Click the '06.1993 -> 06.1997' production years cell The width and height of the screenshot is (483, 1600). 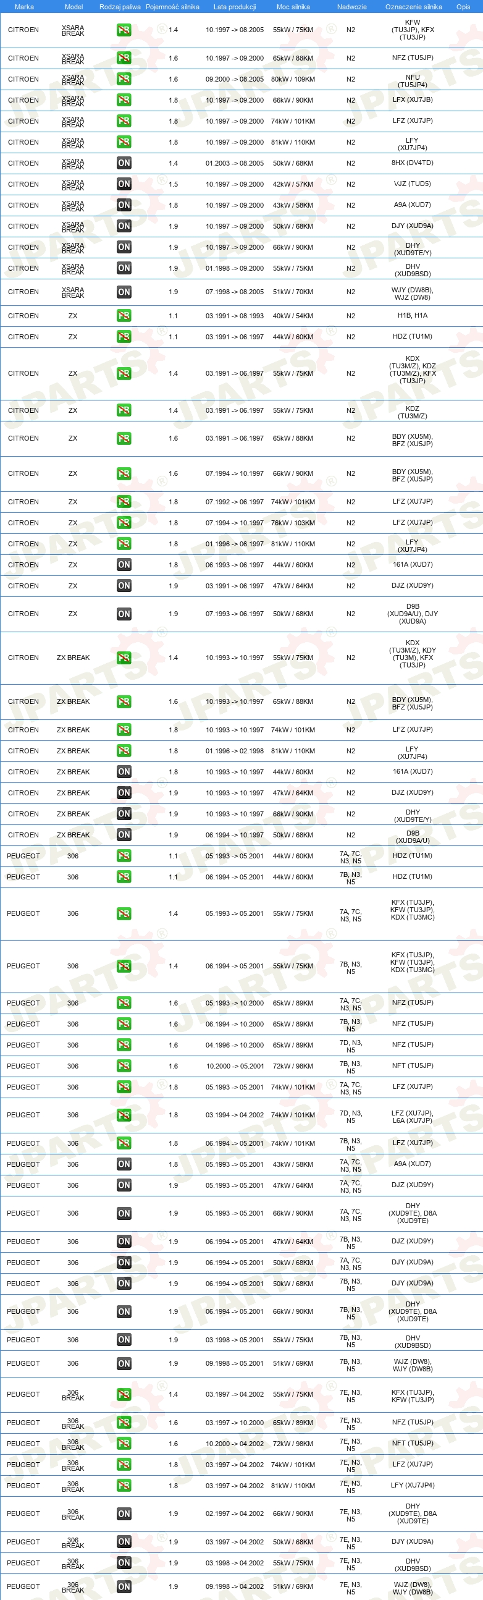click(x=235, y=565)
